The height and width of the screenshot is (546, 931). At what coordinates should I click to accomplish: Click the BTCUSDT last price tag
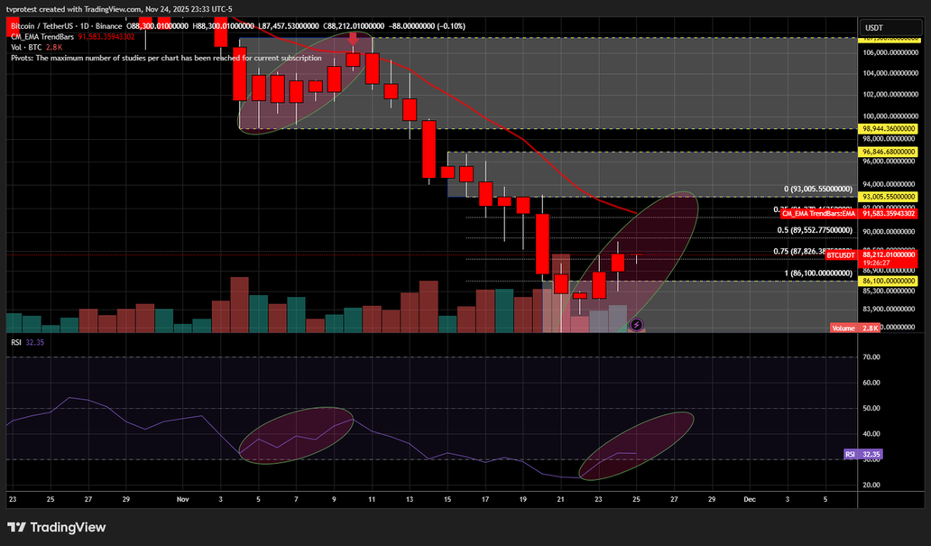point(840,255)
